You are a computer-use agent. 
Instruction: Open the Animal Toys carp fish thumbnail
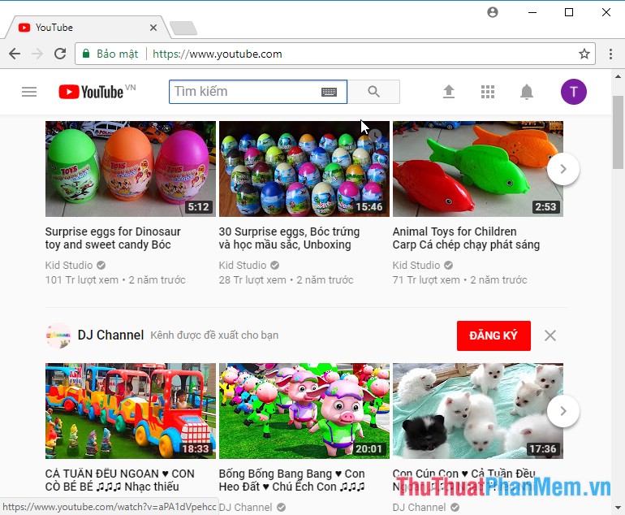pos(478,169)
